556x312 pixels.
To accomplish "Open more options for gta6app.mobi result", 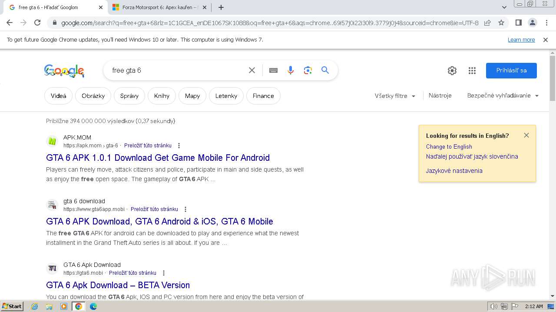I will coord(185,209).
